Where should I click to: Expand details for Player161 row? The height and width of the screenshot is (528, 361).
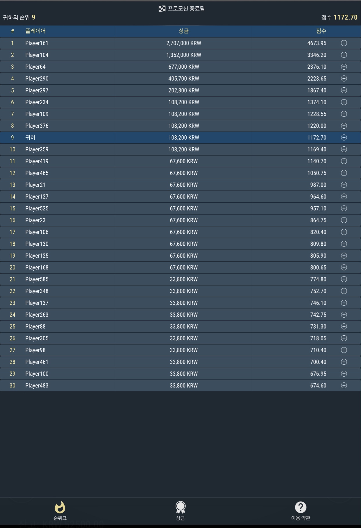[x=344, y=43]
